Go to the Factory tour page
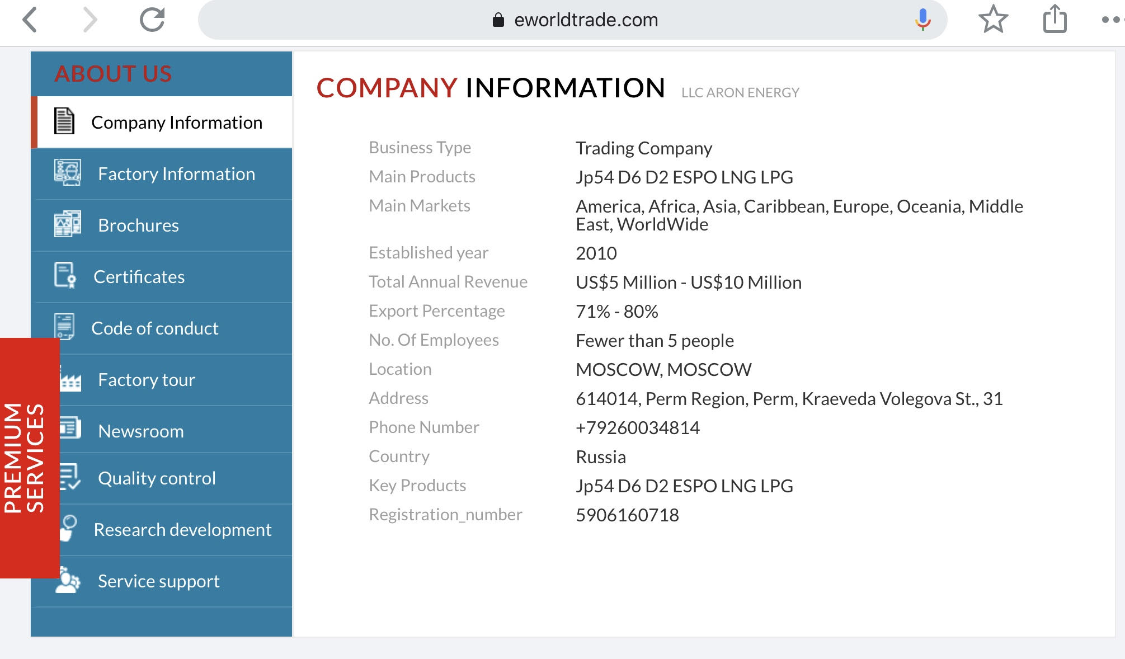This screenshot has height=659, width=1125. [x=147, y=380]
